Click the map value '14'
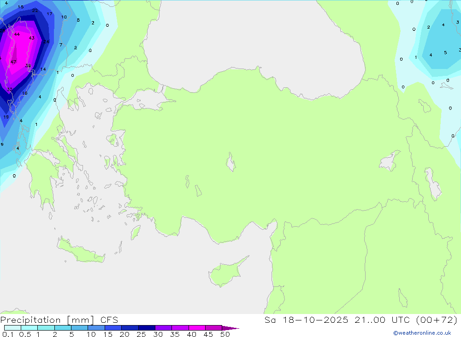Screen dimensions: 461x337 tap(43, 69)
